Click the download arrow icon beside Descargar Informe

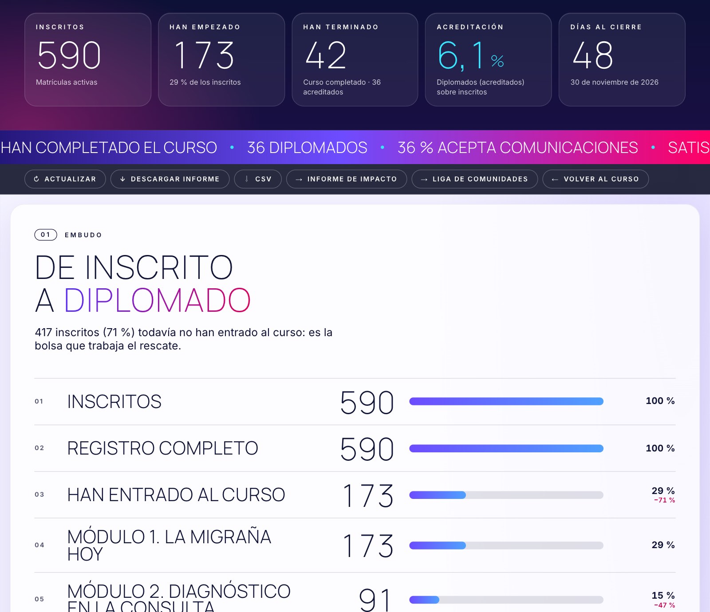[122, 179]
